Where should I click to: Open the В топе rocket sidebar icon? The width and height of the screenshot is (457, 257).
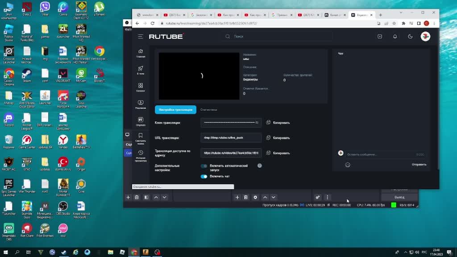[141, 70]
